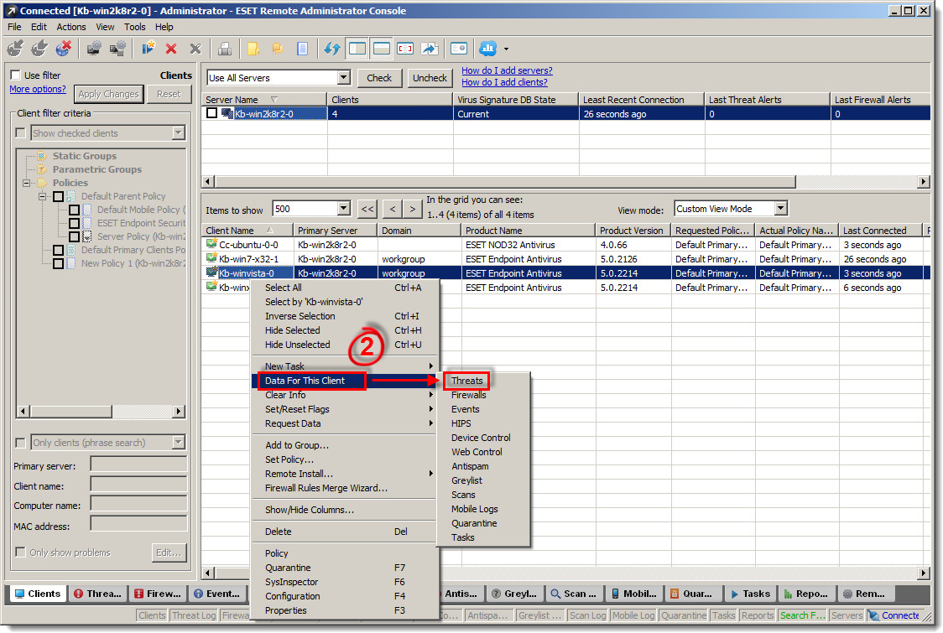Click the blue chart toolbar icon
The height and width of the screenshot is (633, 943).
487,49
